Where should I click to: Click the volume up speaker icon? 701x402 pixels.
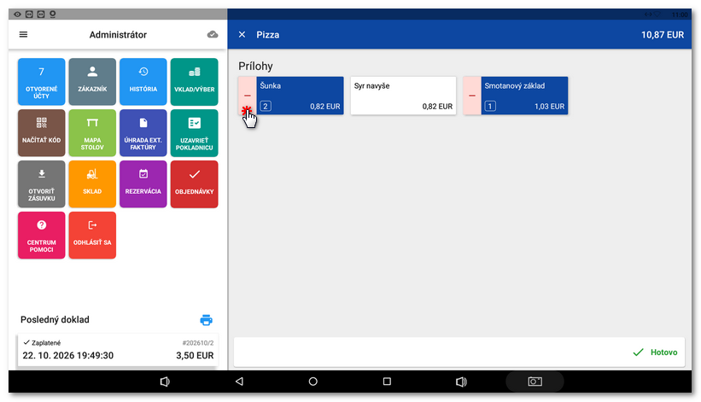(x=461, y=382)
